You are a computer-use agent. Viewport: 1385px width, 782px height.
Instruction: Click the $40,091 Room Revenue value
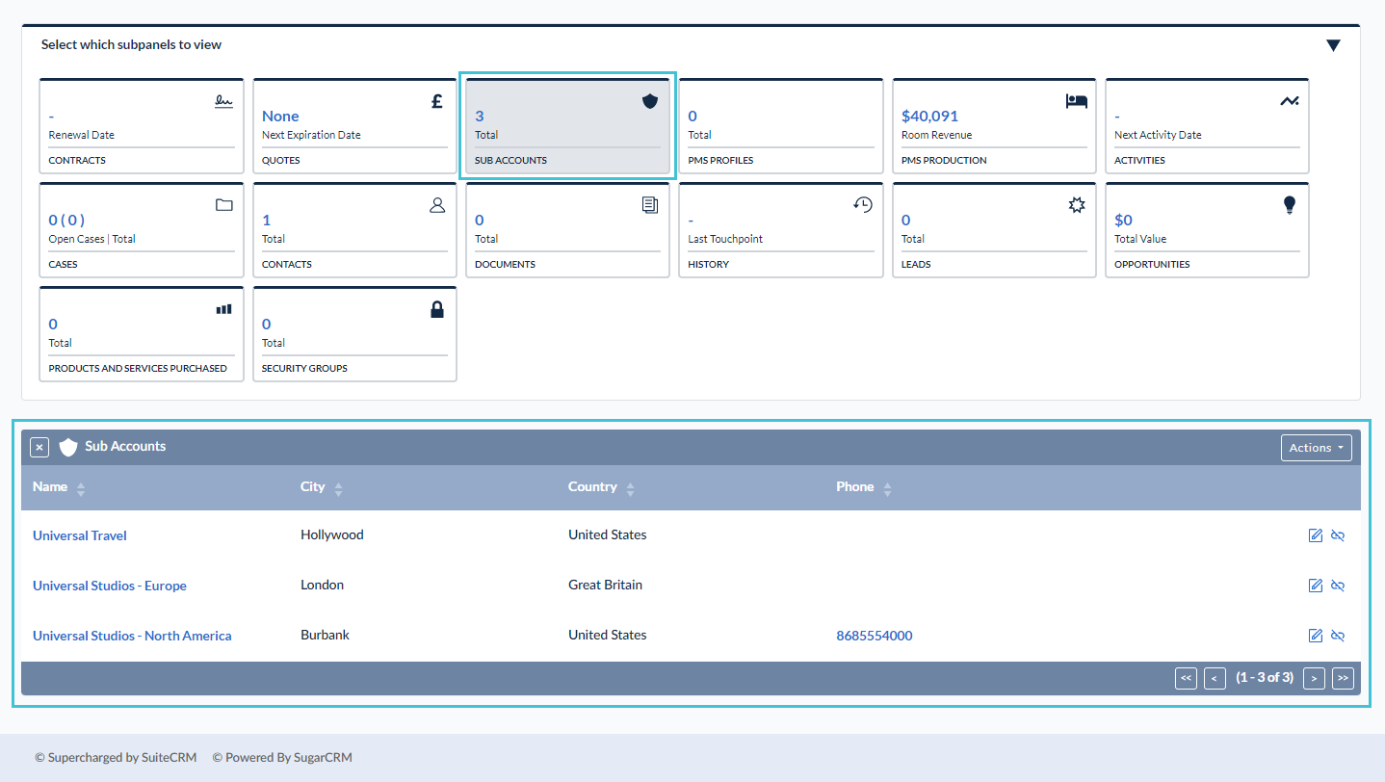click(x=929, y=116)
